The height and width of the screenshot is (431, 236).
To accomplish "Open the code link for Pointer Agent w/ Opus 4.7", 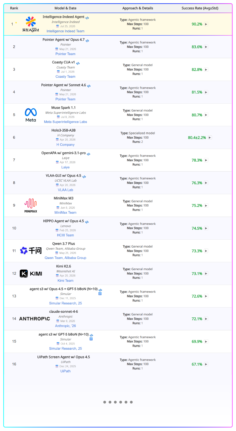I will [87, 41].
